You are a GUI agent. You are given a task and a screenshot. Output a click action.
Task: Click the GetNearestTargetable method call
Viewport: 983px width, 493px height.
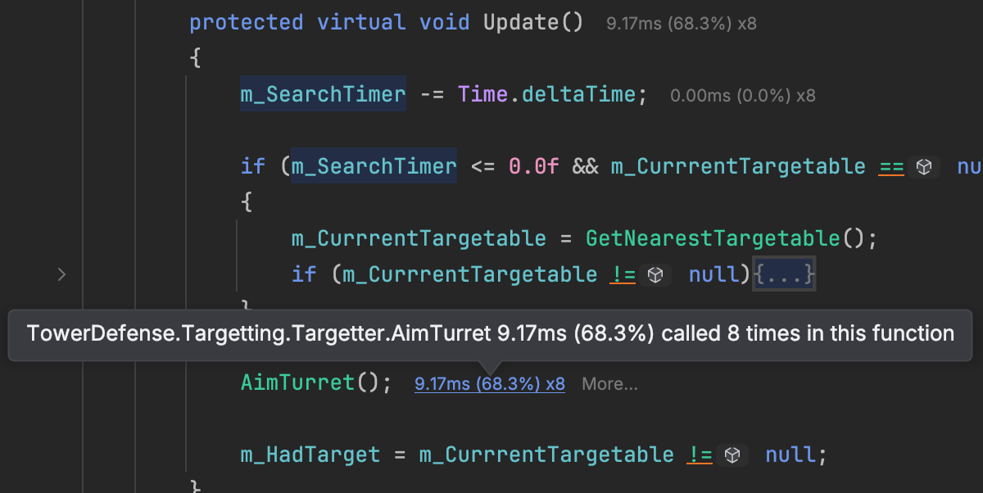[x=713, y=238]
